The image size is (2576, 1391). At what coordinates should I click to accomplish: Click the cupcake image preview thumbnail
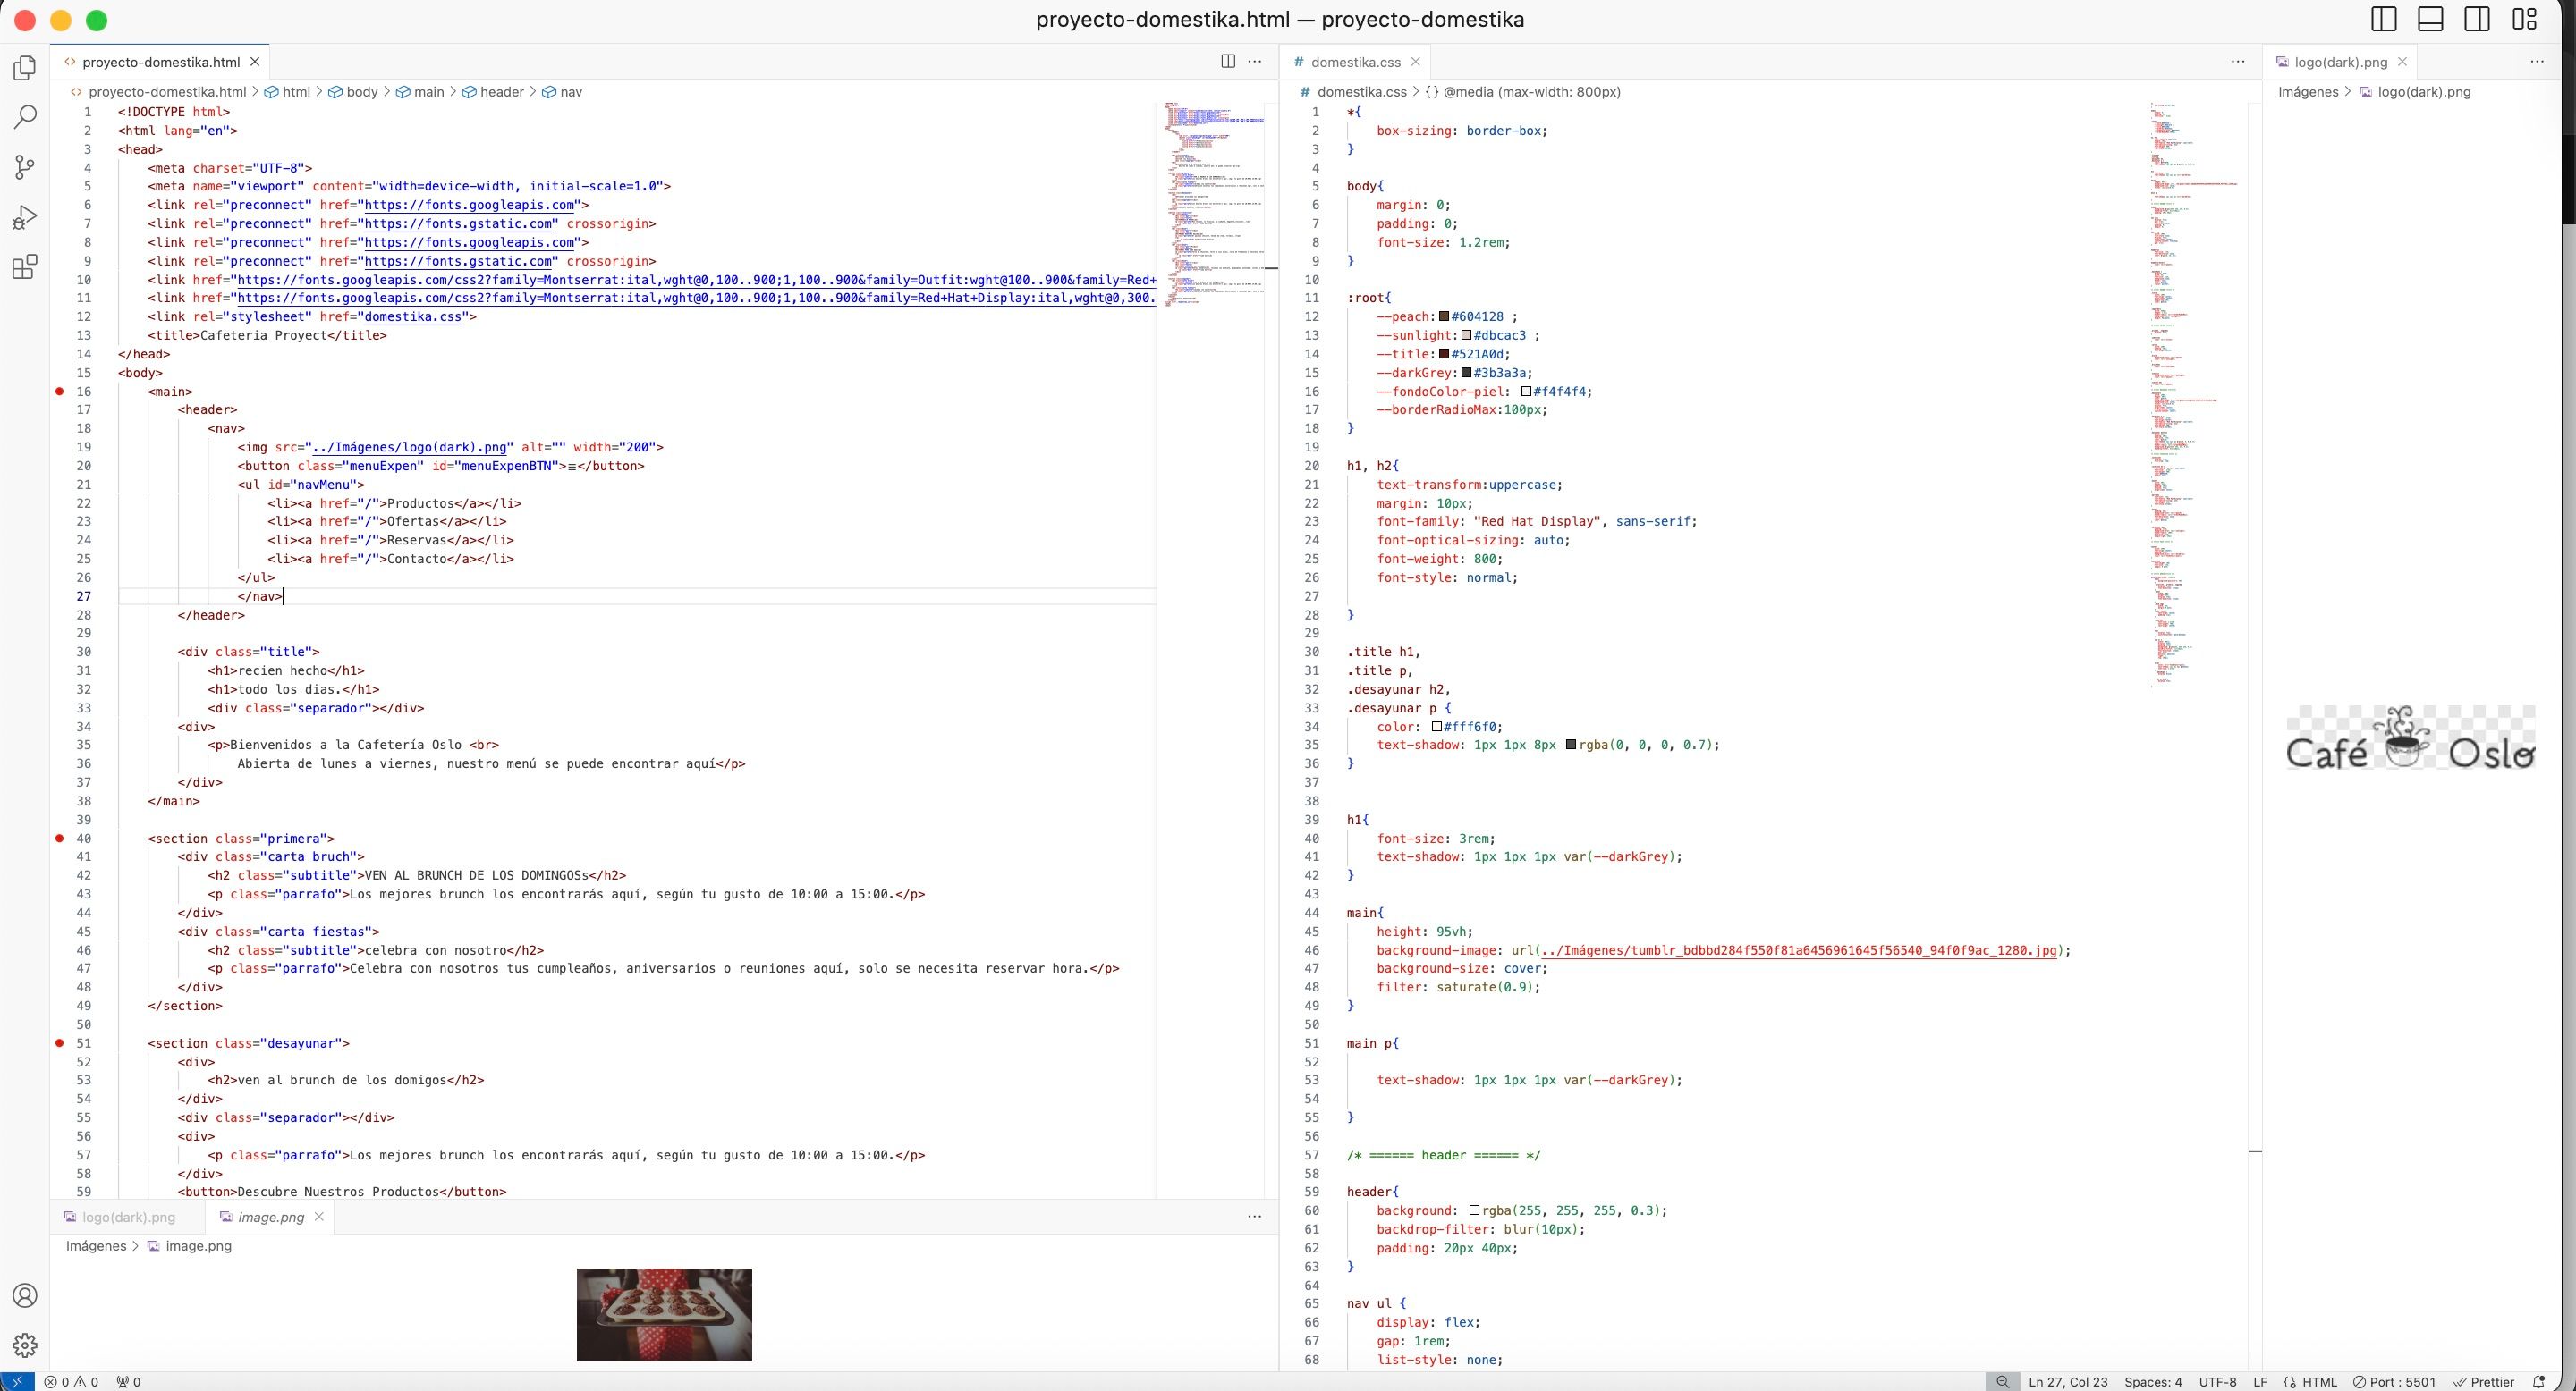tap(664, 1314)
